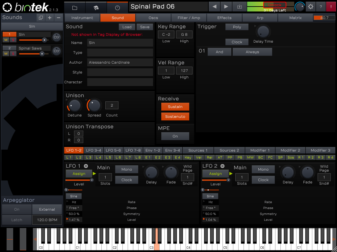Open the Always trigger condition dropdown
This screenshot has width=337, height=252.
click(x=252, y=52)
